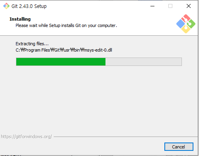Click the "Extracting files..." status label
The height and width of the screenshot is (156, 199).
32,44
